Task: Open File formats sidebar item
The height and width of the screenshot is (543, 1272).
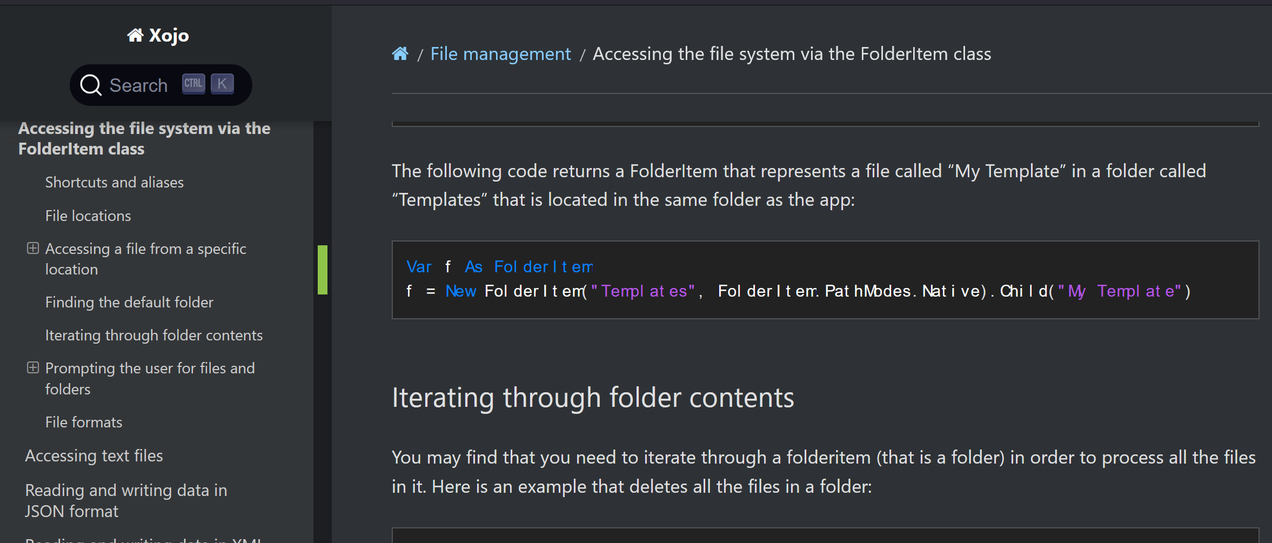Action: 84,422
